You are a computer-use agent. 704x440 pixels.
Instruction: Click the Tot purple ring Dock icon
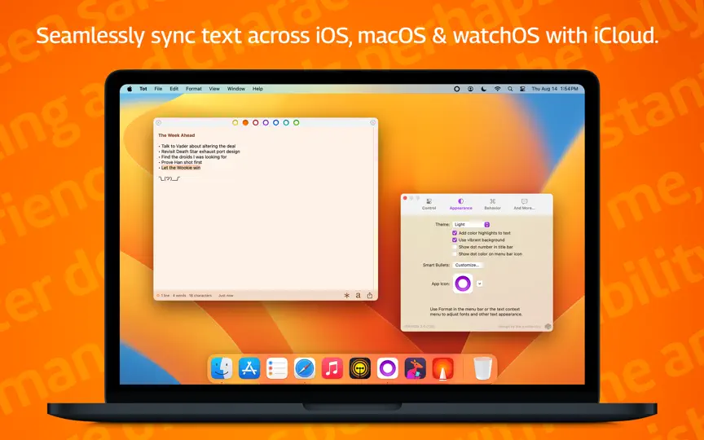(388, 368)
